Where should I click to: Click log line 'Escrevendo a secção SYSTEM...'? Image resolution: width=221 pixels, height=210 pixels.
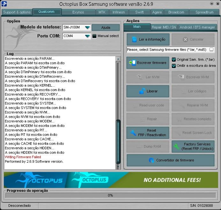click(x=30, y=103)
